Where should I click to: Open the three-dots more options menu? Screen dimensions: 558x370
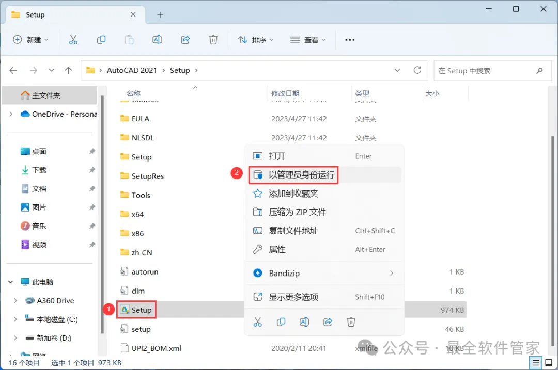tap(350, 40)
